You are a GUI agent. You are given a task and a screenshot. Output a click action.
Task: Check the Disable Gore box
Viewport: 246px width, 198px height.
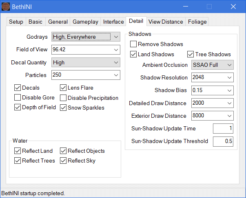pyautogui.click(x=18, y=98)
